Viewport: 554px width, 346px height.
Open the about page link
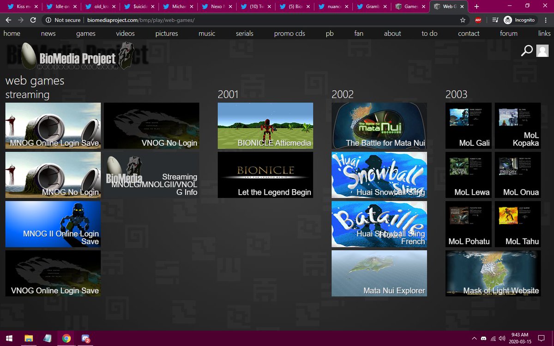[392, 33]
